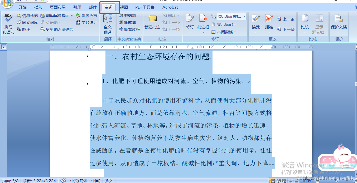Click proofing errors icon in status bar

coord(63,181)
